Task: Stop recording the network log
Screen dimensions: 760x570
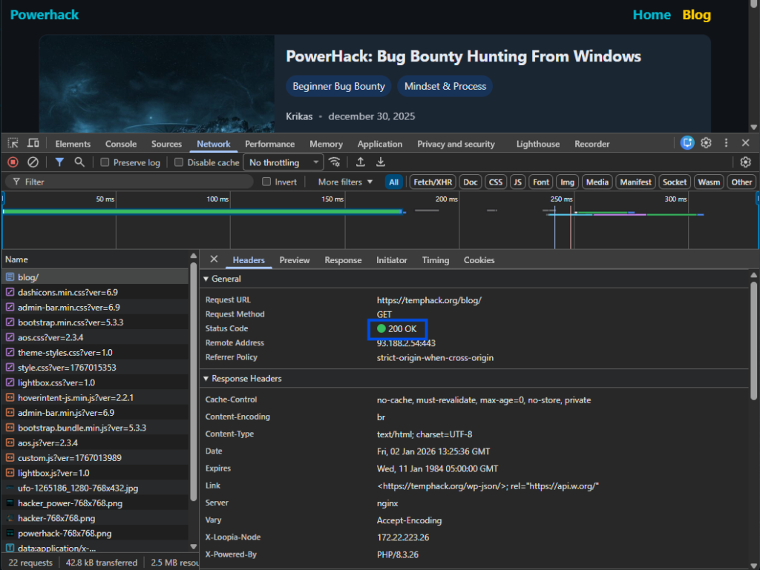Action: click(x=13, y=162)
